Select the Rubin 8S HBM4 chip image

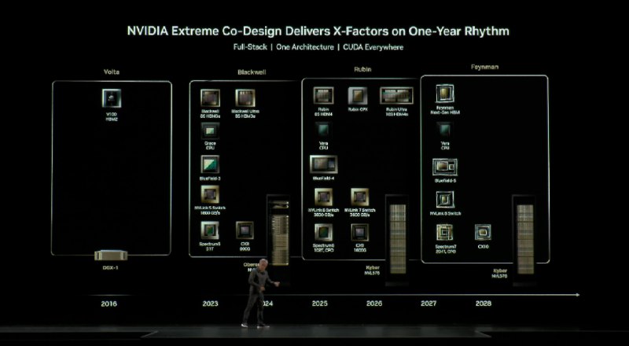tap(323, 95)
